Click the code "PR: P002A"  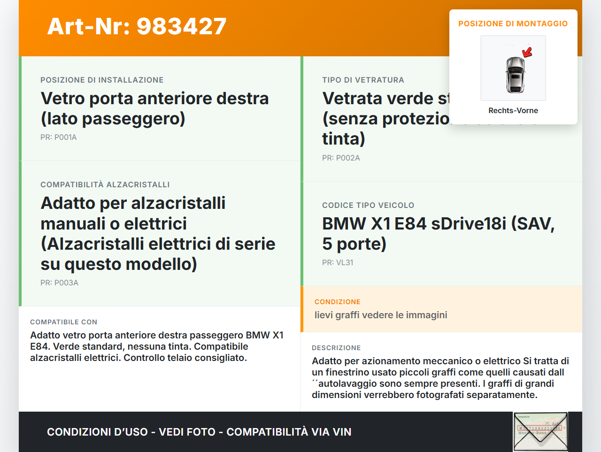click(x=341, y=158)
